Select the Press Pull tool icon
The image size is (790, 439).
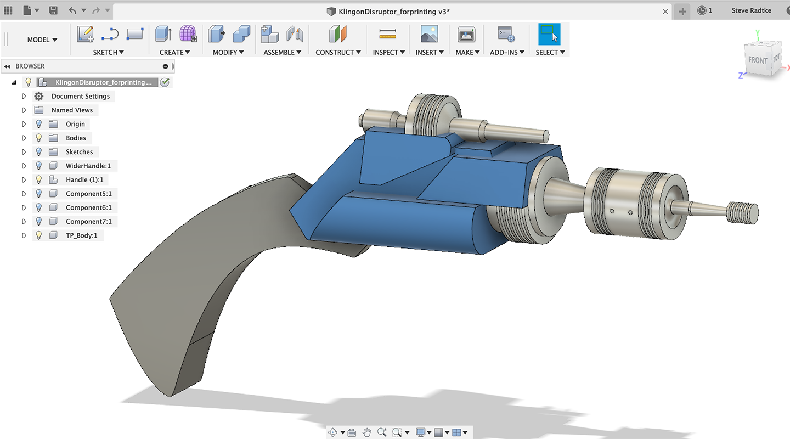[x=217, y=34]
